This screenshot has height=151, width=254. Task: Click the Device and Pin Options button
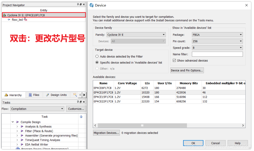(187, 71)
